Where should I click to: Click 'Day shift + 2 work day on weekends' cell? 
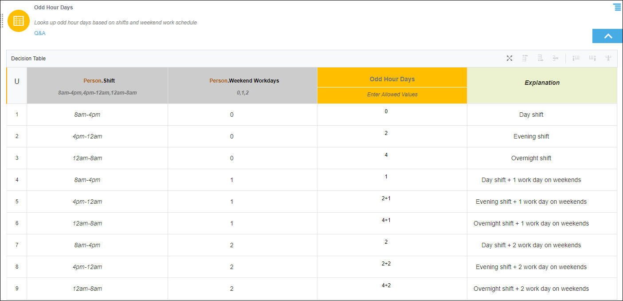542,245
